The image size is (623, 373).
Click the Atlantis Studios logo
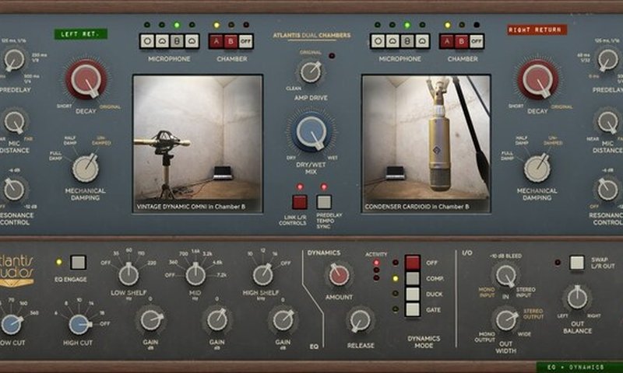pyautogui.click(x=17, y=270)
